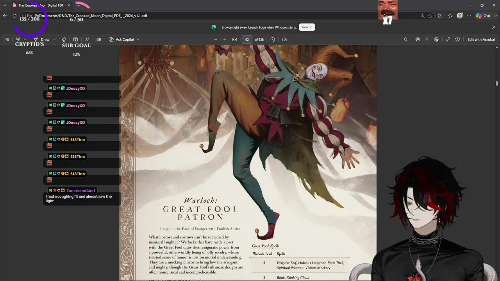The height and width of the screenshot is (281, 500).
Task: Expand the Copilot Chat dropdown arrow
Action: pyautogui.click(x=495, y=16)
